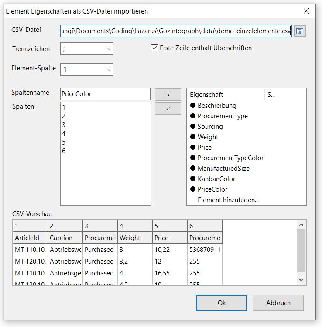This screenshot has height=327, width=322.
Task: Select the ManufacturedSize property
Action: pyautogui.click(x=223, y=168)
